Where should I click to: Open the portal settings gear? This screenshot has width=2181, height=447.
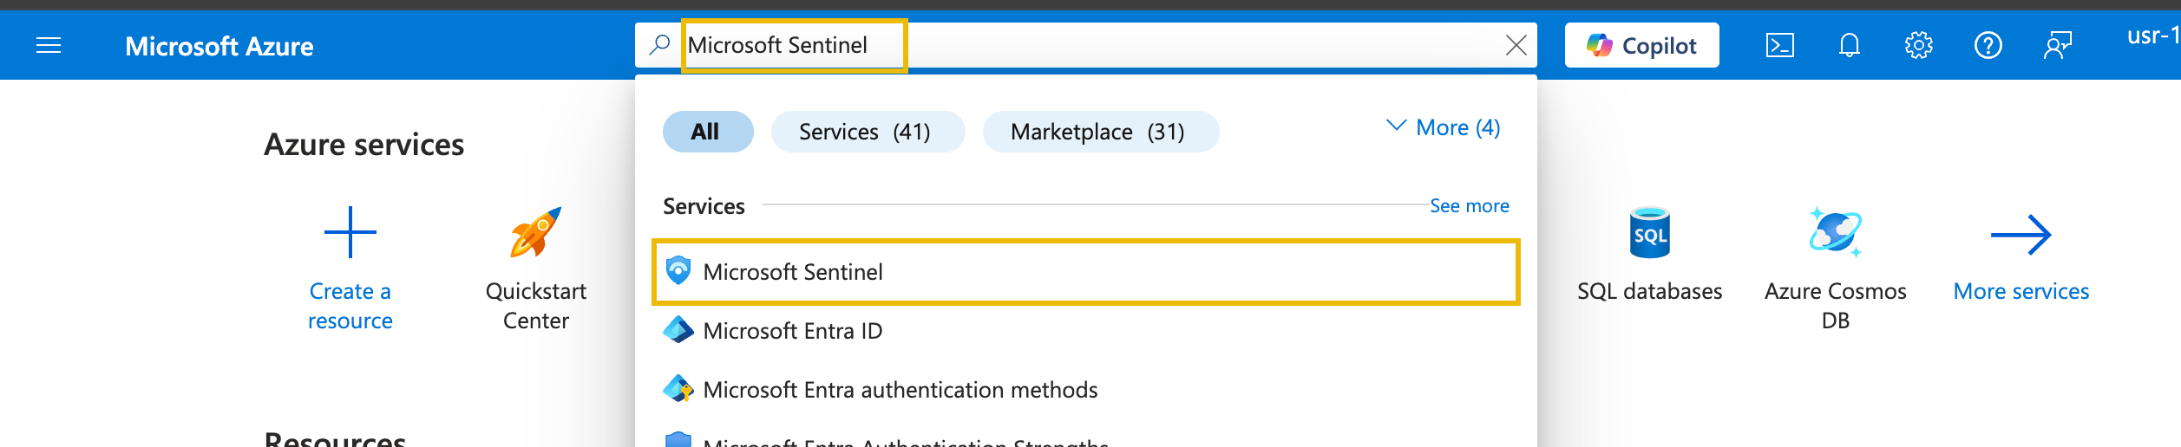1918,45
